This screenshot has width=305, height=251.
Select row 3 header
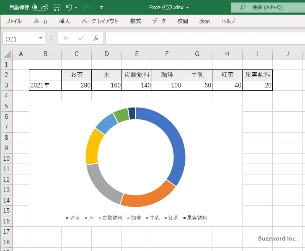[x=6, y=85]
